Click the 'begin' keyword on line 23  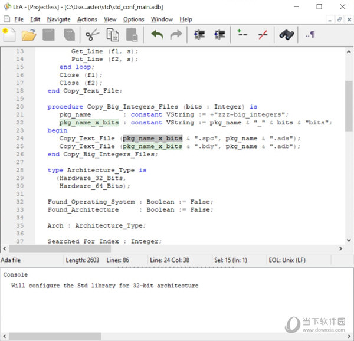pos(57,130)
